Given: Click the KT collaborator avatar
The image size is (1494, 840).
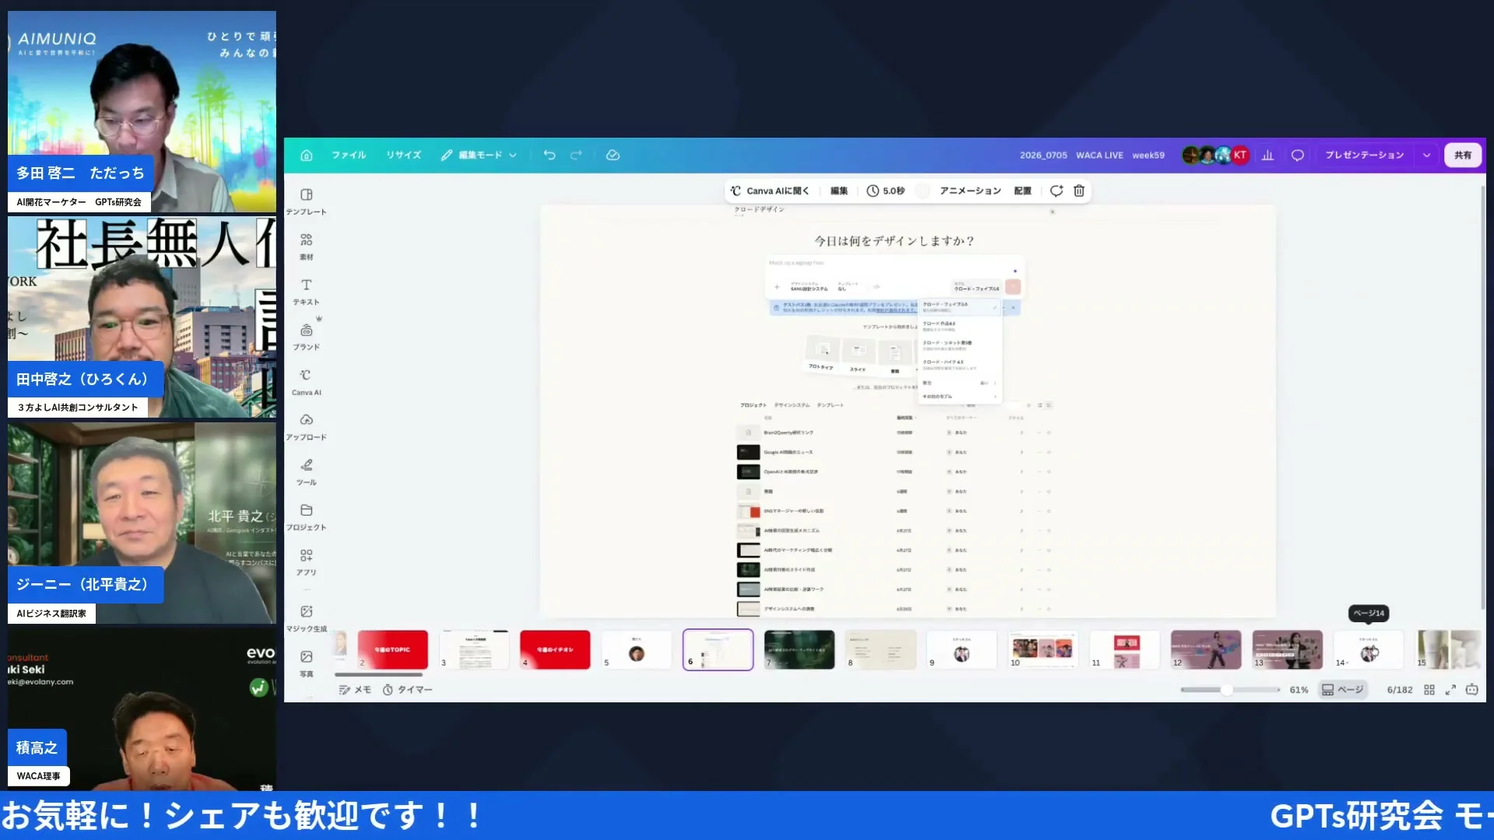Looking at the screenshot, I should [x=1240, y=155].
